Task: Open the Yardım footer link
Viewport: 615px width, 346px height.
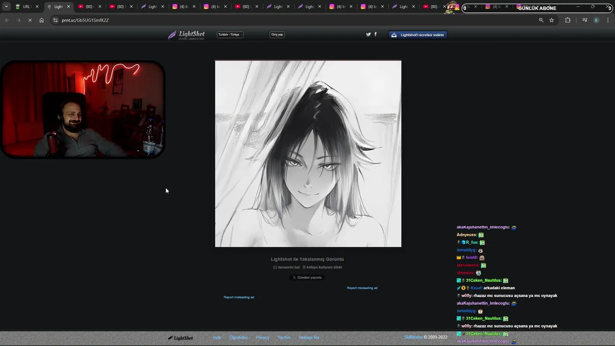Action: point(284,337)
